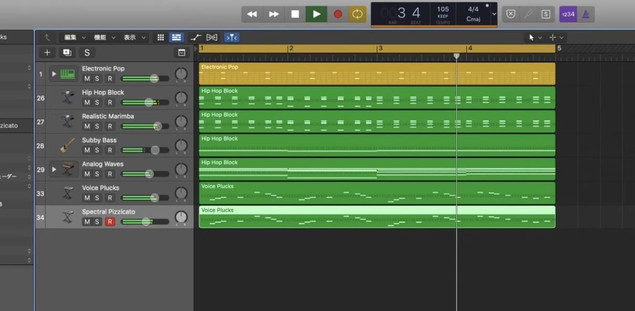The height and width of the screenshot is (311, 635).
Task: Click the track header S solo button
Action: (x=87, y=53)
